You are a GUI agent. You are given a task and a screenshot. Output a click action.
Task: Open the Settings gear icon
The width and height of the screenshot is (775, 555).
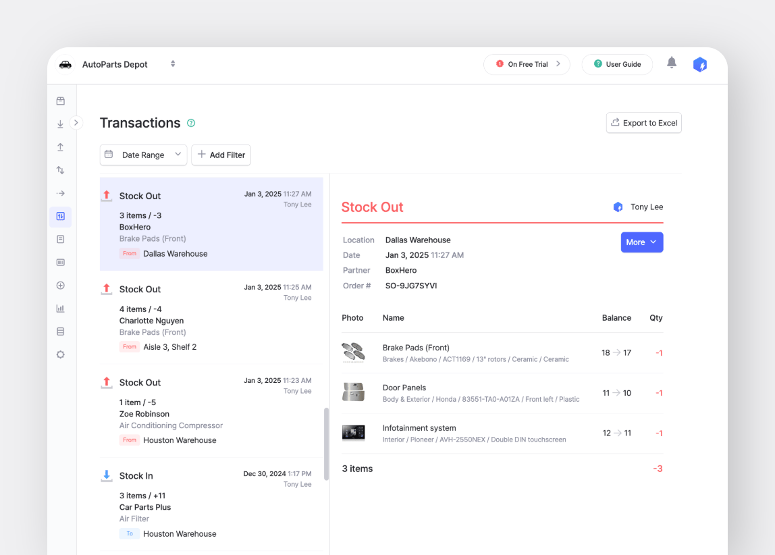[60, 354]
